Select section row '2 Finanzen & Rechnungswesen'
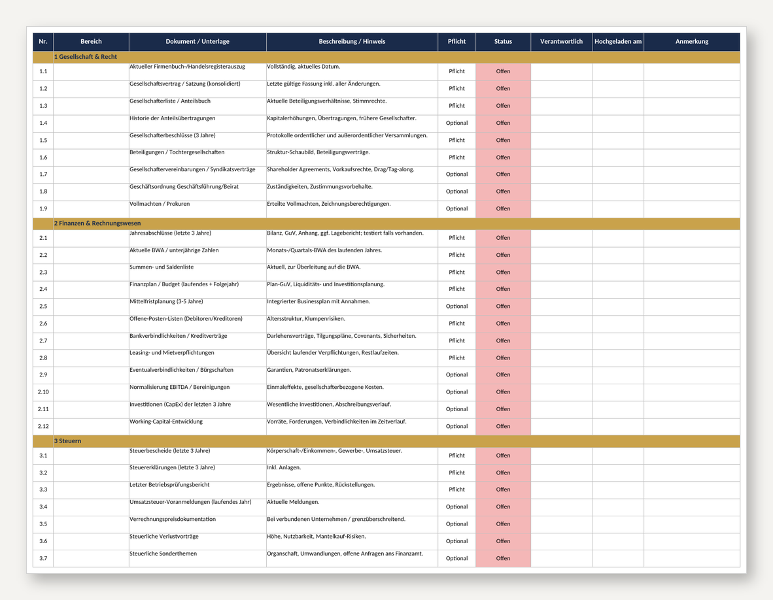The width and height of the screenshot is (773, 600). point(386,224)
